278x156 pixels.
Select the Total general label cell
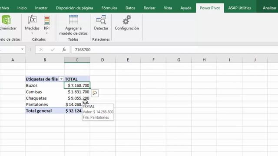pos(45,111)
